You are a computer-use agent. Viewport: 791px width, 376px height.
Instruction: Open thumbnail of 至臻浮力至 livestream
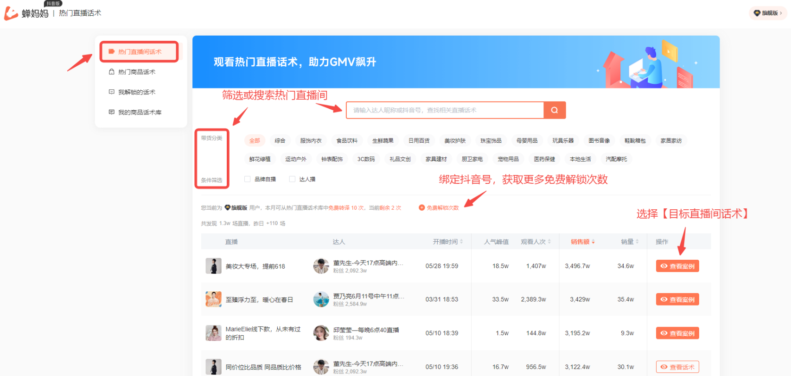[213, 299]
